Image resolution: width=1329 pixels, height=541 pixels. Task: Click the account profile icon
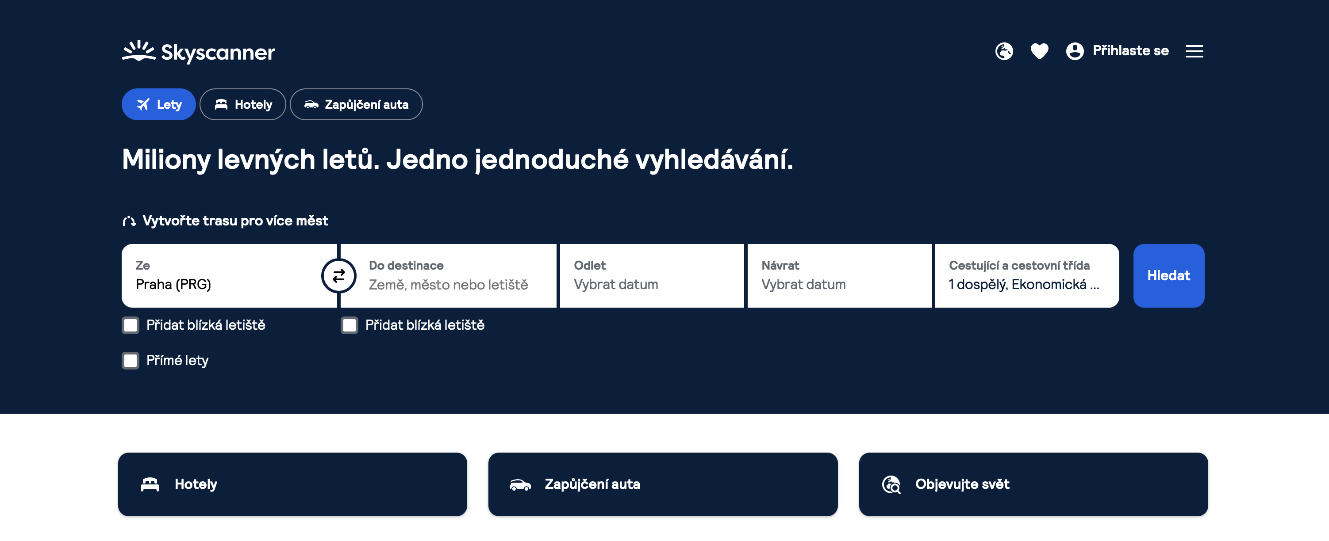(1075, 51)
